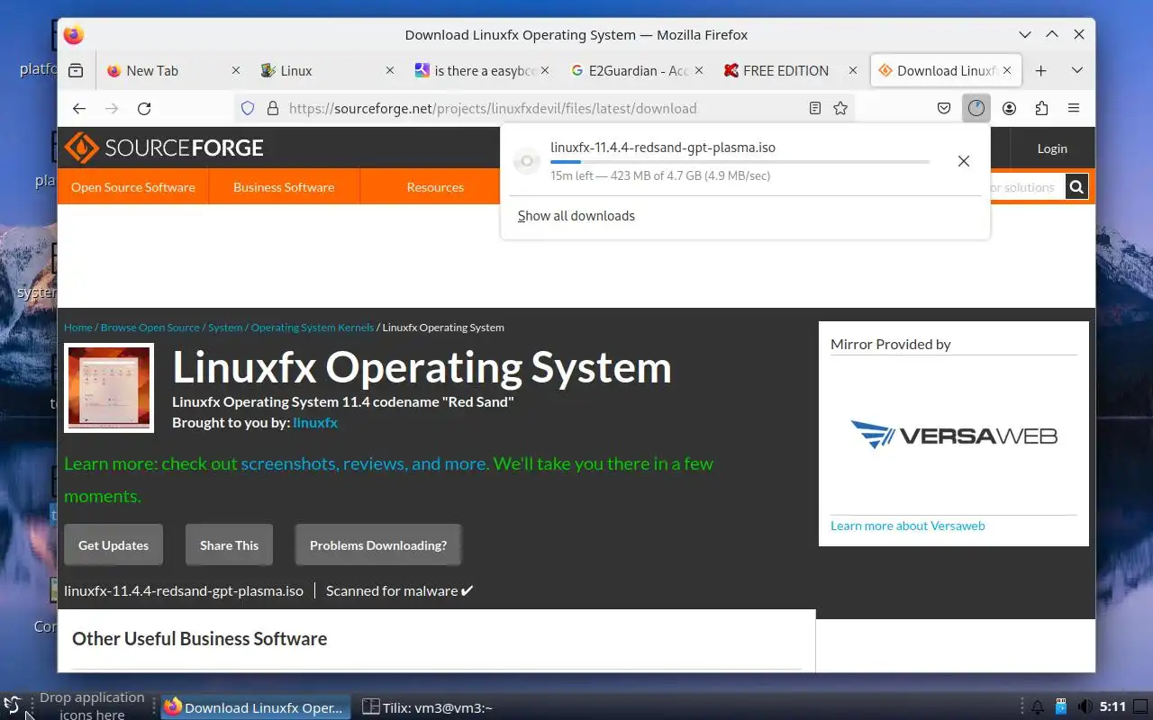Screen dimensions: 1153x720
Task: Click the padlock site info icon
Action: (273, 108)
